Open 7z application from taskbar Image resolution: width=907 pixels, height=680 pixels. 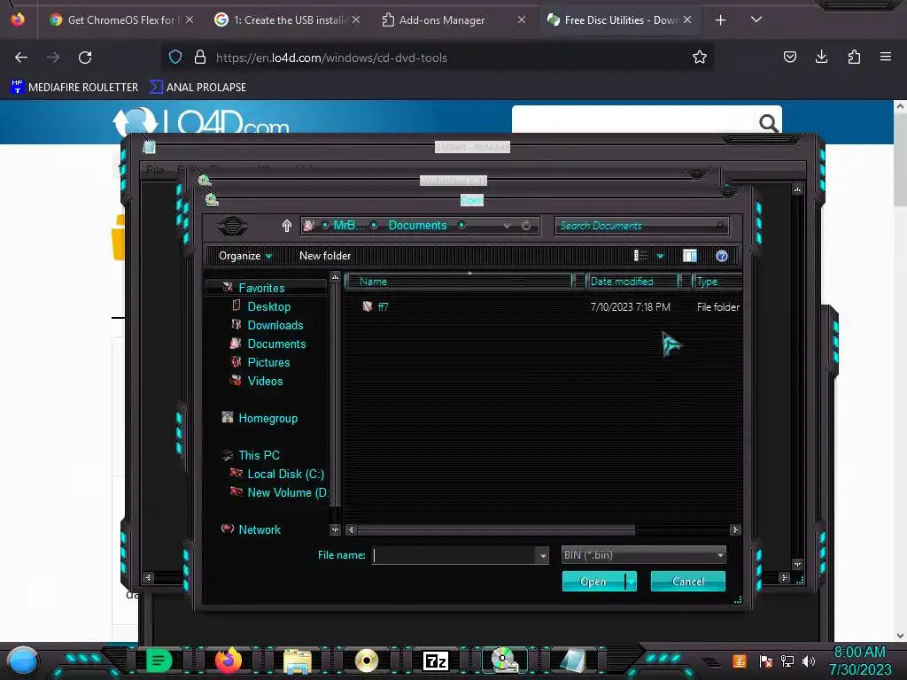[436, 661]
